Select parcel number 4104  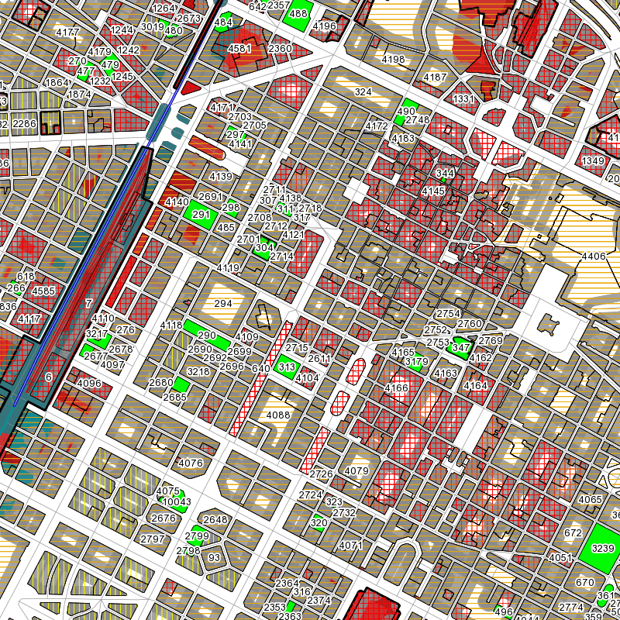pyautogui.click(x=307, y=378)
